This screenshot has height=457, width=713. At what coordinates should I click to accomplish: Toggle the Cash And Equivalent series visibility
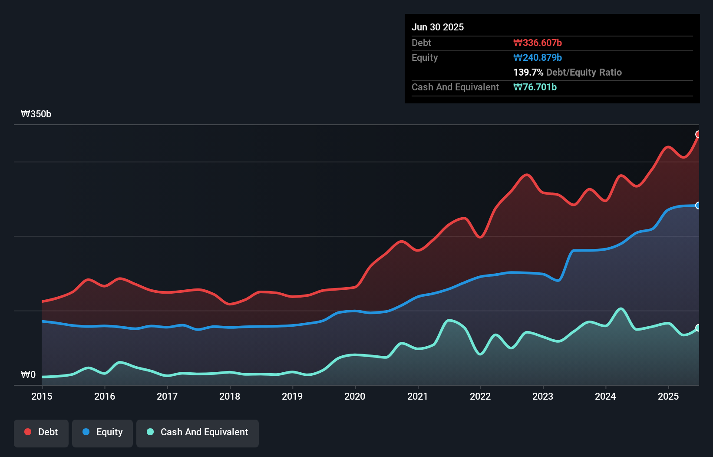pyautogui.click(x=198, y=432)
